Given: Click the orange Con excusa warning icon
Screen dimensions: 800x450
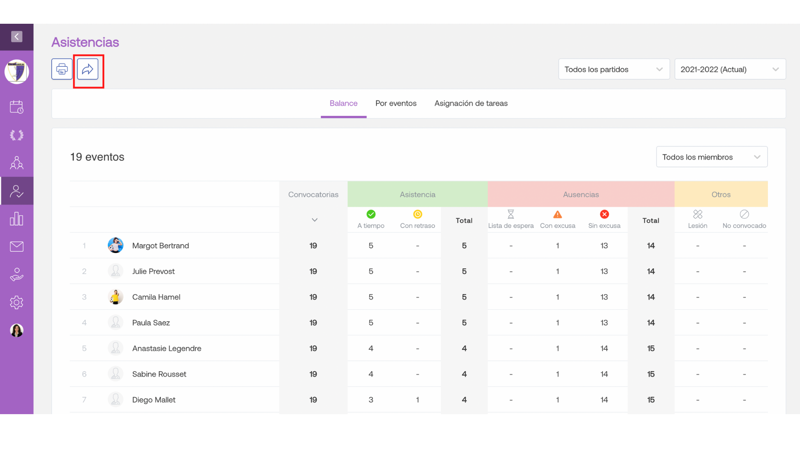Looking at the screenshot, I should point(557,214).
